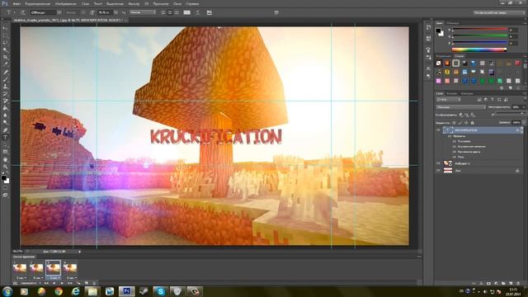Select the Move tool
Screen dimensions: 528x297
5,29
